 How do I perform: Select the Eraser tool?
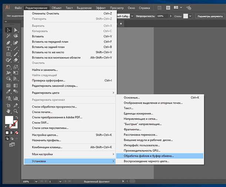click(x=16, y=60)
